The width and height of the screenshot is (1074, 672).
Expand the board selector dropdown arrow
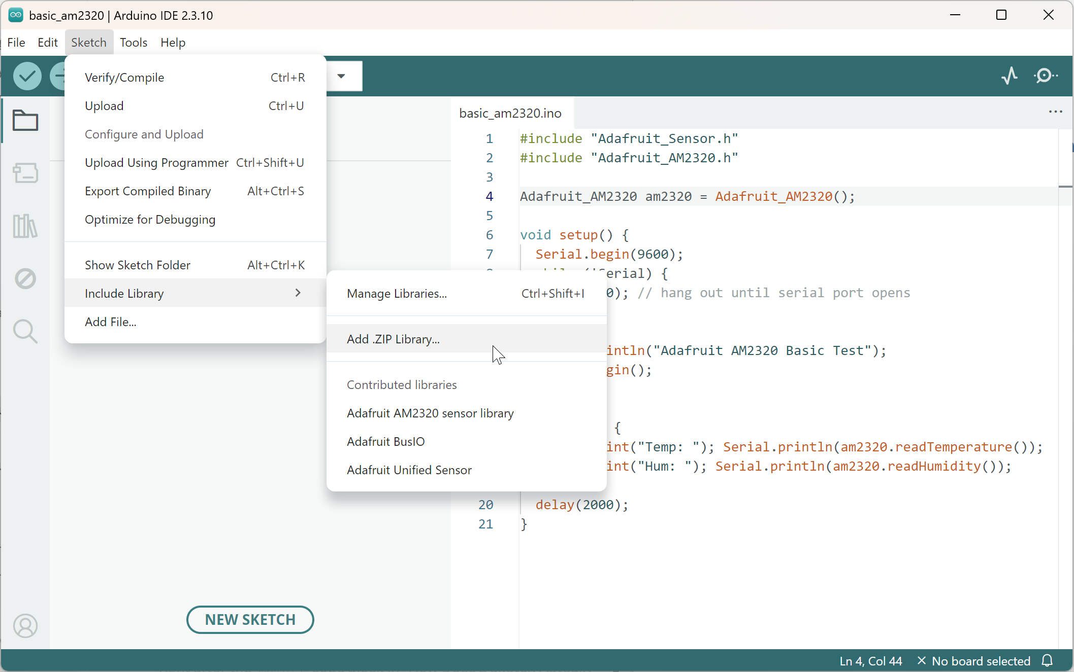(x=341, y=76)
